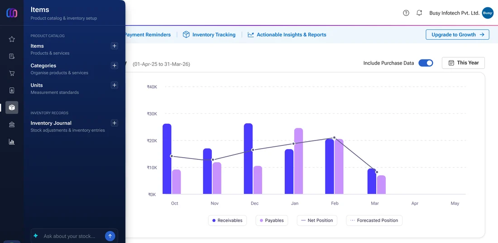Open the reports bar chart icon
Screen dimensions: 498x243
coord(12,142)
